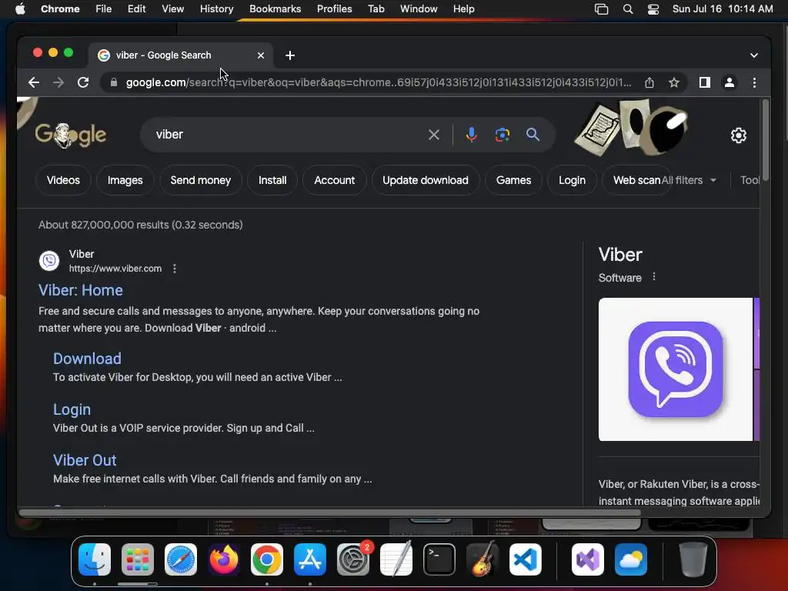Screen dimensions: 788x591
Task: Search by image with the Lens icon
Action: (502, 135)
